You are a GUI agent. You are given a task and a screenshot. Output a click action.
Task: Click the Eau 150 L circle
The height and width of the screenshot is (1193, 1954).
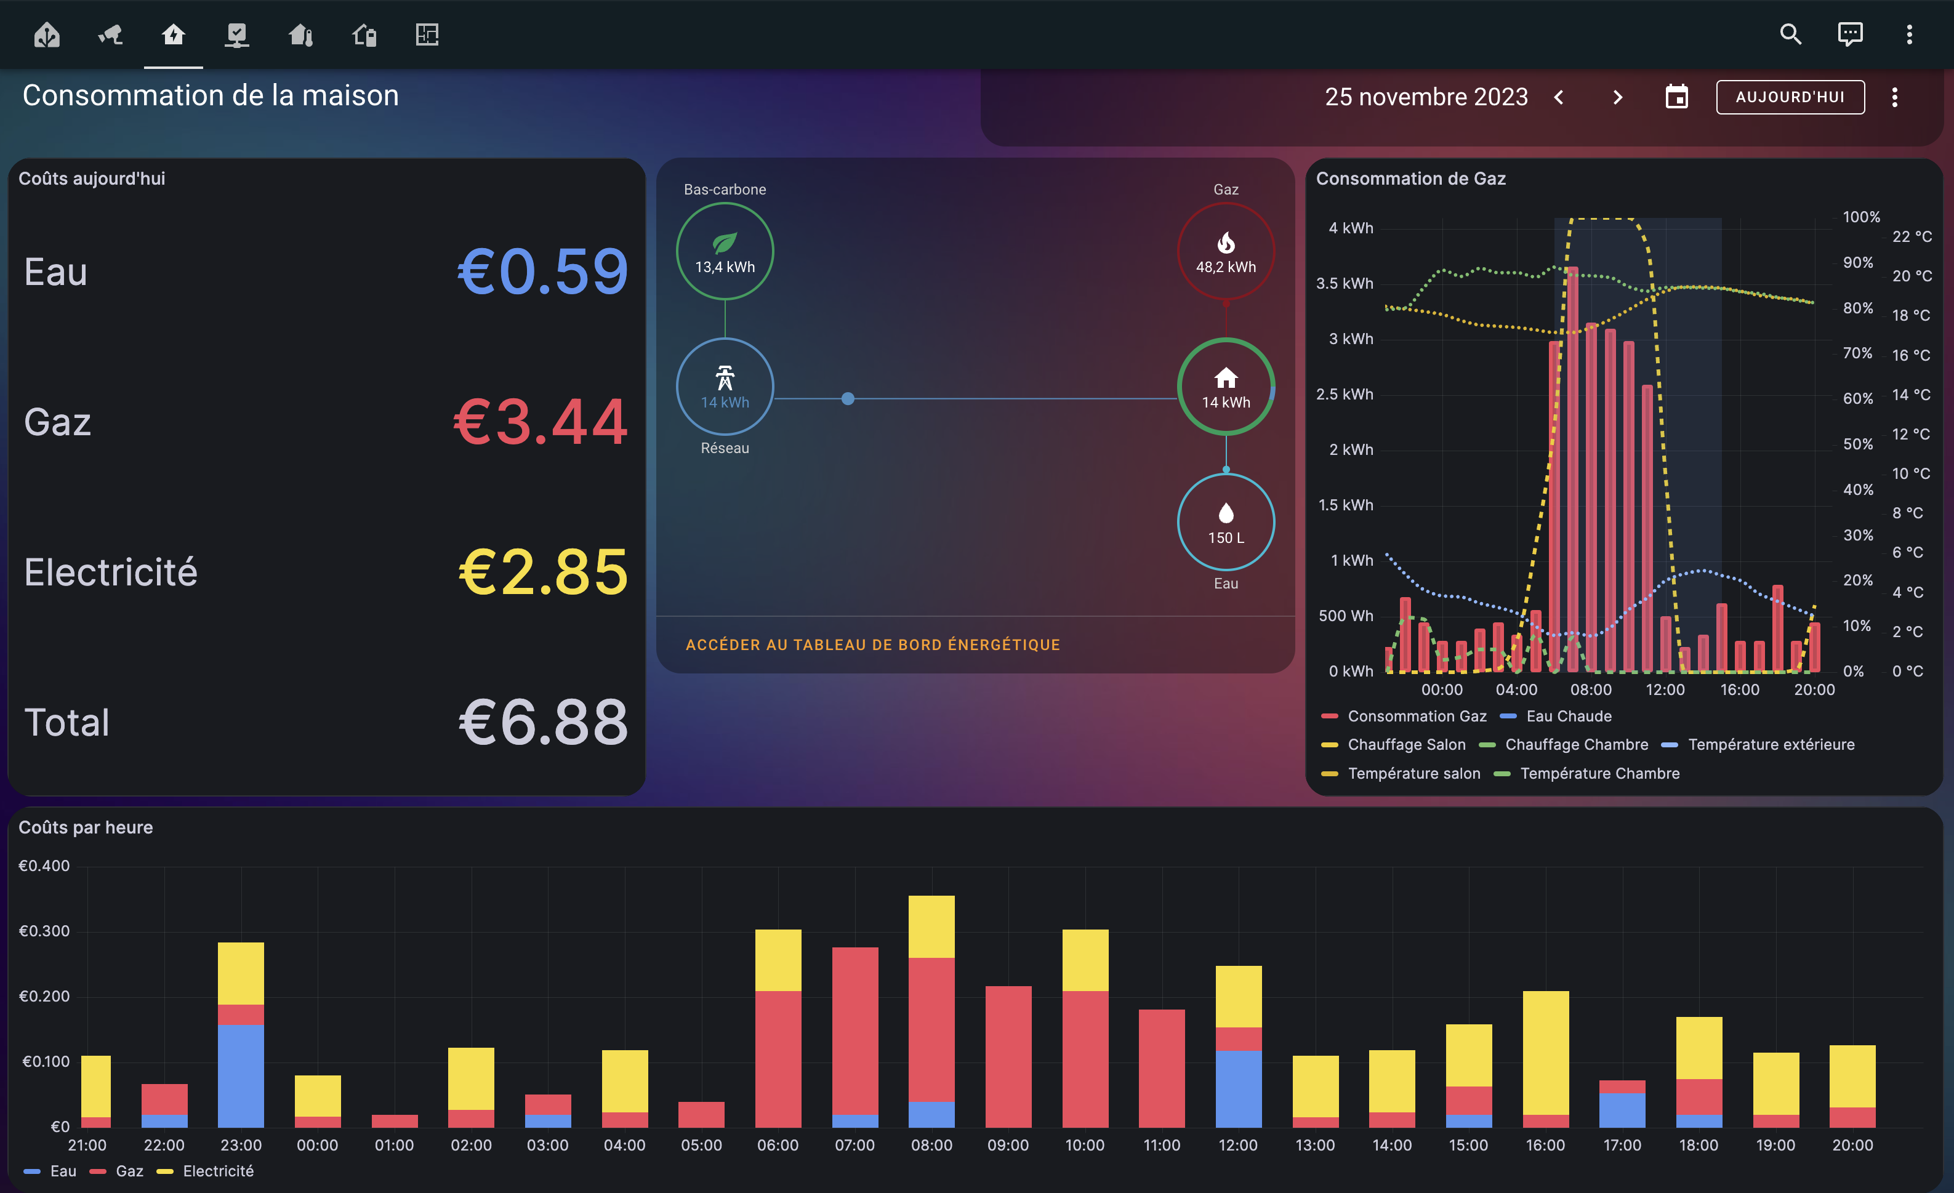click(x=1225, y=522)
